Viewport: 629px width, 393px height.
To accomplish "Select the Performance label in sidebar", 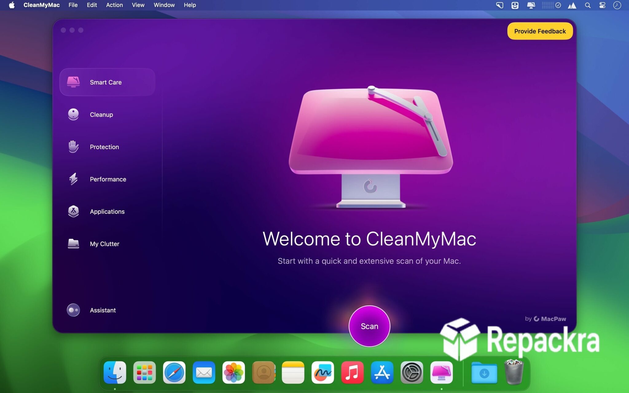I will (x=108, y=179).
